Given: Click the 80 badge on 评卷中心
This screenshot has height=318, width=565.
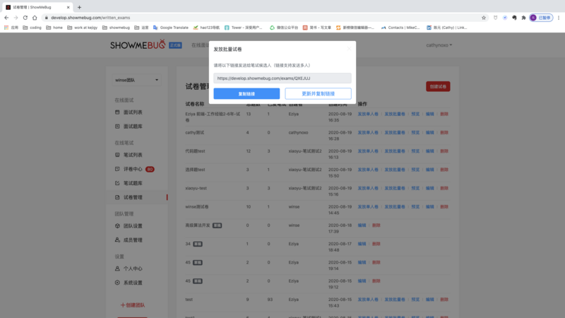Looking at the screenshot, I should coord(150,169).
